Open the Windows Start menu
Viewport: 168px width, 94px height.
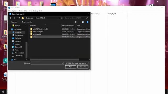3,92
